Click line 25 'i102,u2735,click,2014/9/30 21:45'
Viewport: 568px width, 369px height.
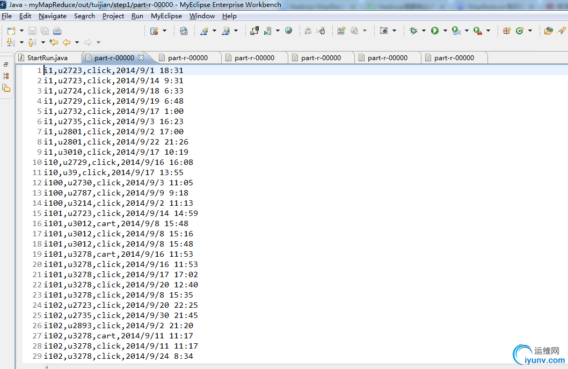coord(121,315)
